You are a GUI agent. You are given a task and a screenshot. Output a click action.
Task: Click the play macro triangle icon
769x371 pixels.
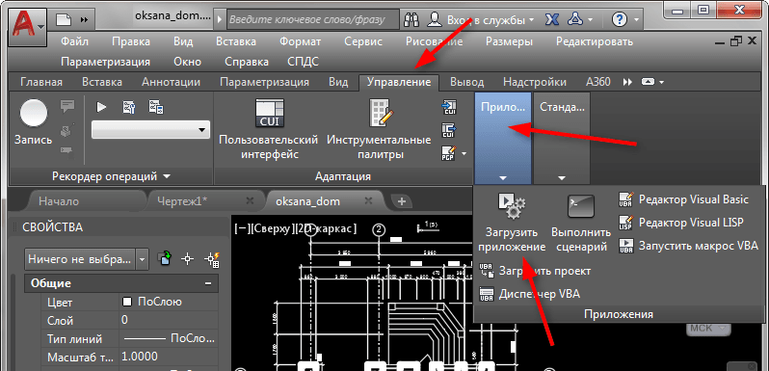(x=101, y=107)
